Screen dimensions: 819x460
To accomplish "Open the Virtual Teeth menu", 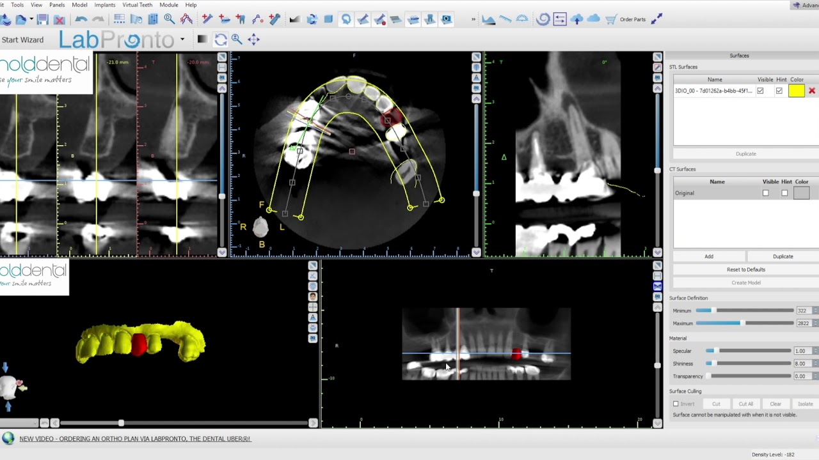I will (x=137, y=4).
